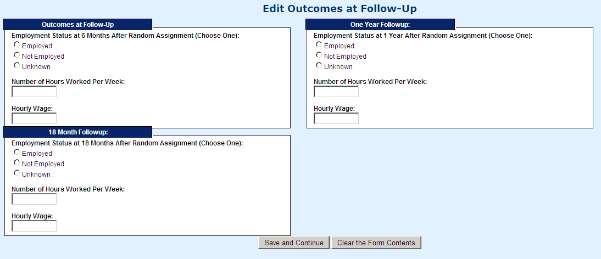Select Unknown for 6 months status

17,66
